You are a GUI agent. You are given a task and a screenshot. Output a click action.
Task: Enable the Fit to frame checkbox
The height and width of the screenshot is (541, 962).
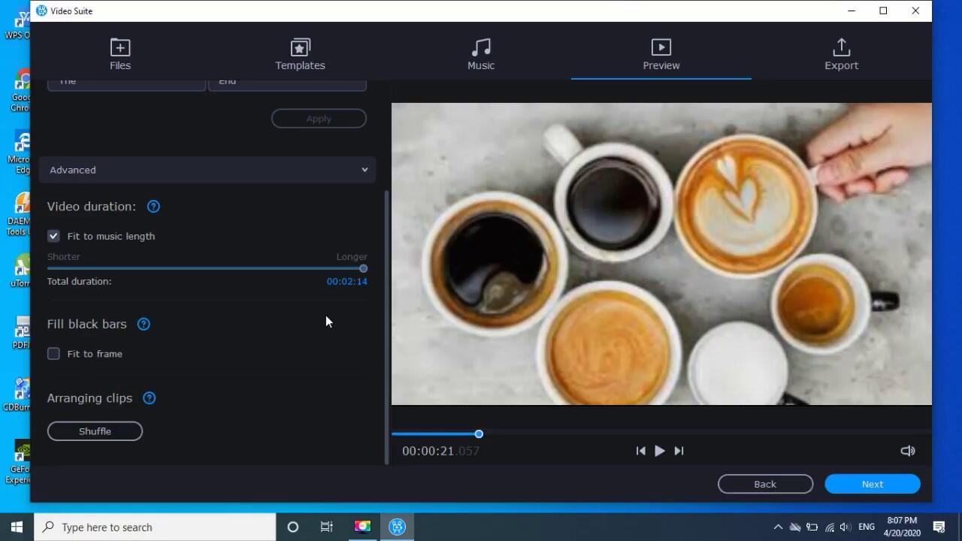pyautogui.click(x=53, y=354)
